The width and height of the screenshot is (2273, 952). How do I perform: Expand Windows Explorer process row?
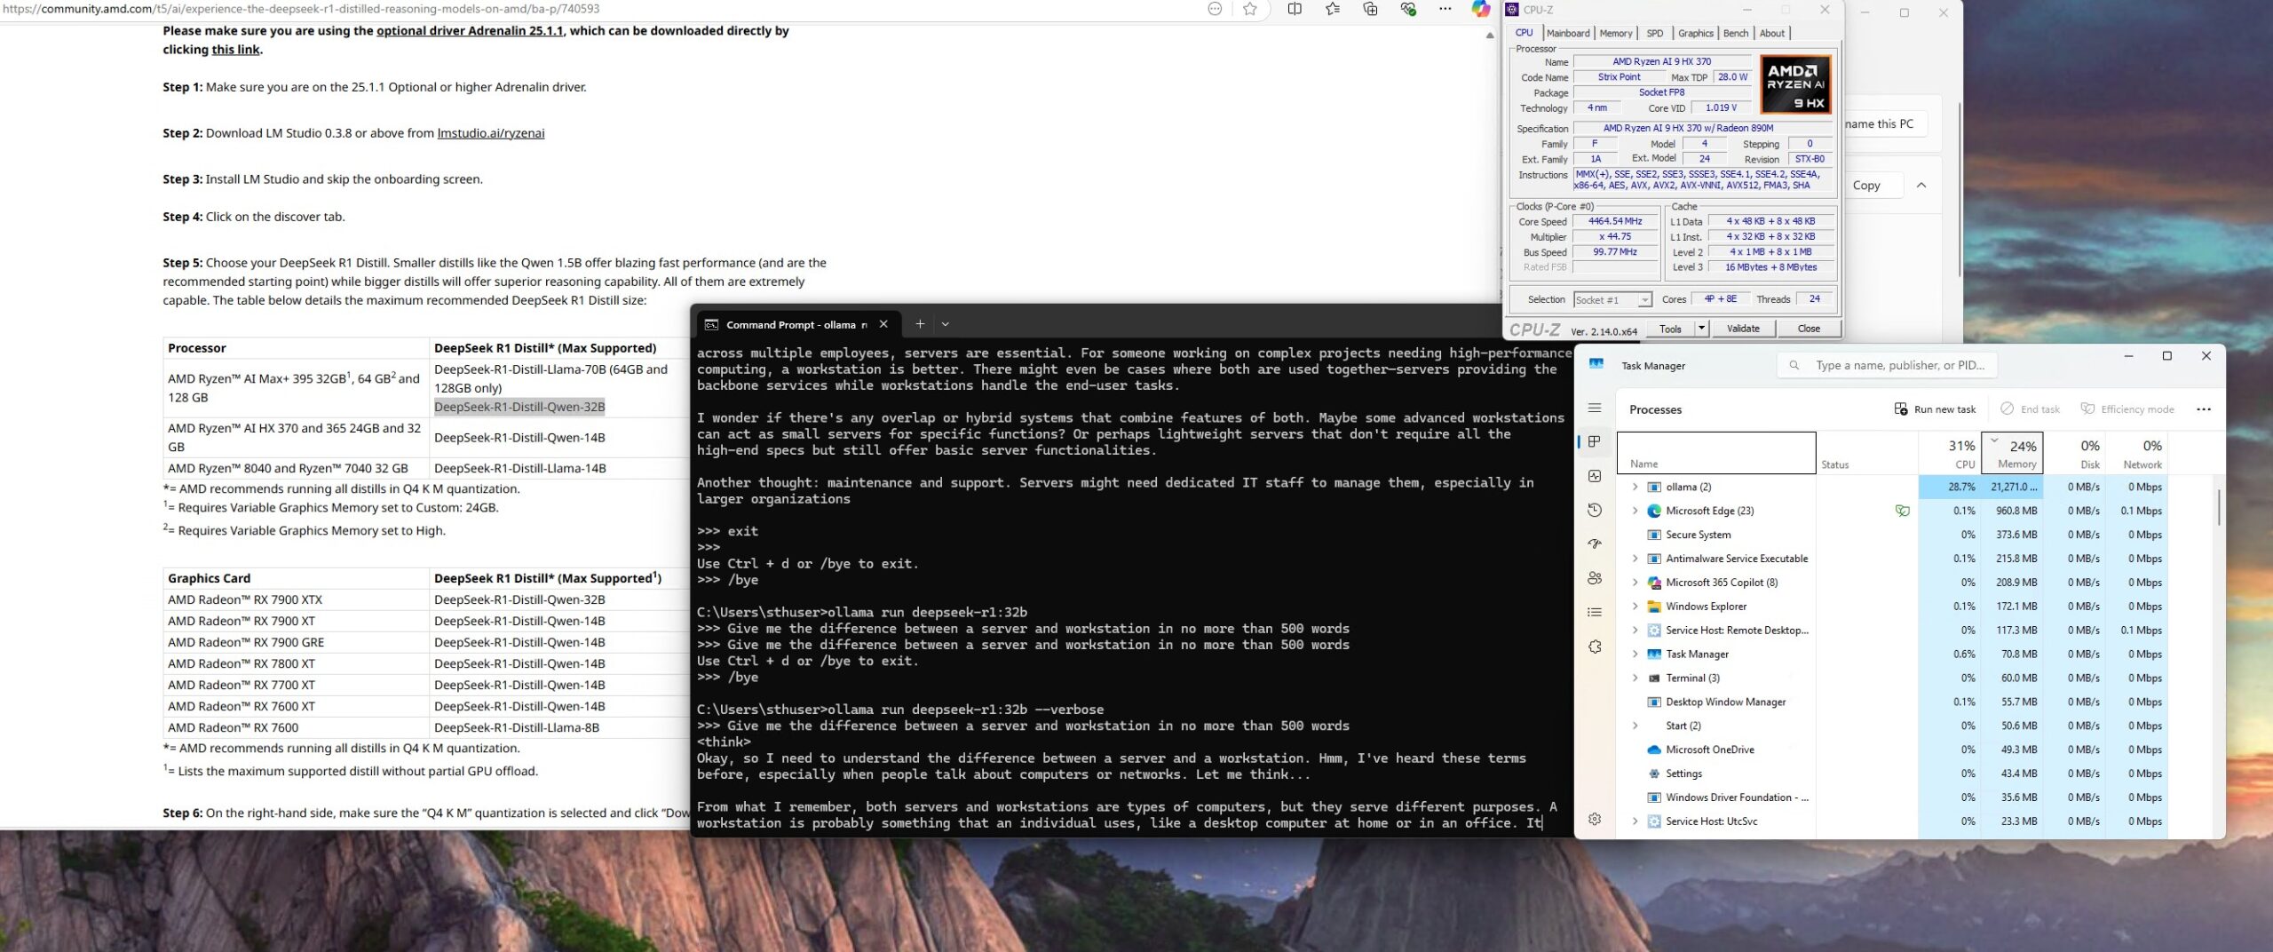1635,607
